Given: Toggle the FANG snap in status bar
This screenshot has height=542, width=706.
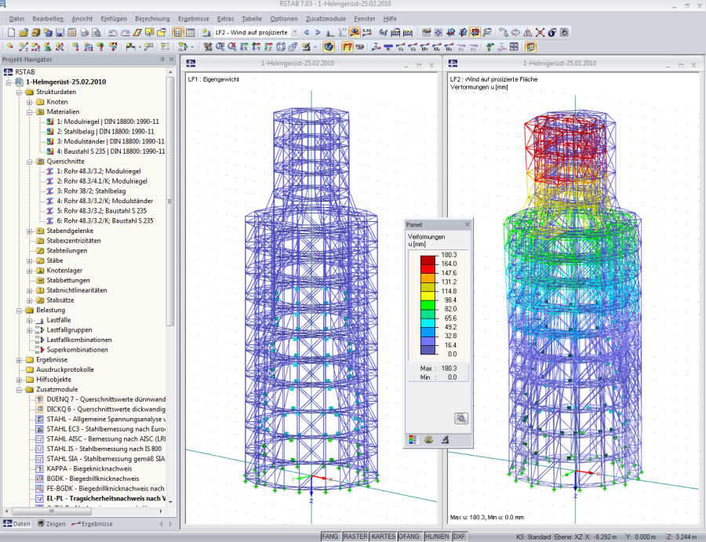Looking at the screenshot, I should [x=330, y=537].
